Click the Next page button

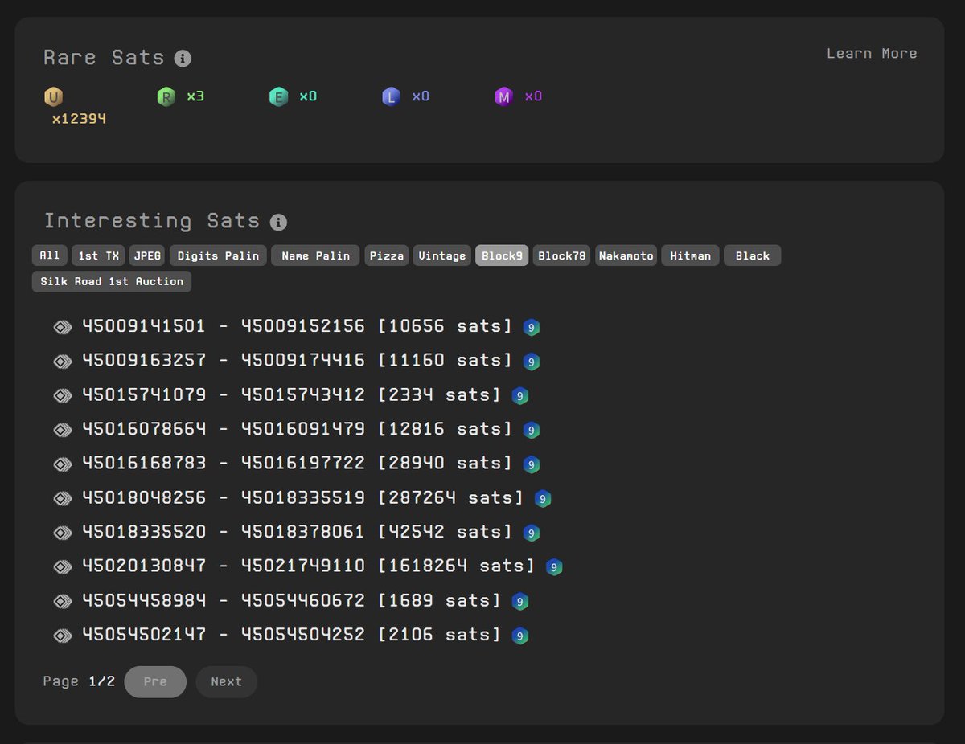[226, 681]
